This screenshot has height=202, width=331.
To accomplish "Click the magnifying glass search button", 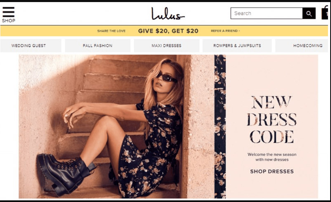I will (x=309, y=13).
